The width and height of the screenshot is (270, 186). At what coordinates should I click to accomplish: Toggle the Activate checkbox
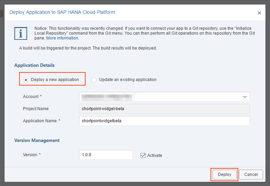(x=143, y=156)
